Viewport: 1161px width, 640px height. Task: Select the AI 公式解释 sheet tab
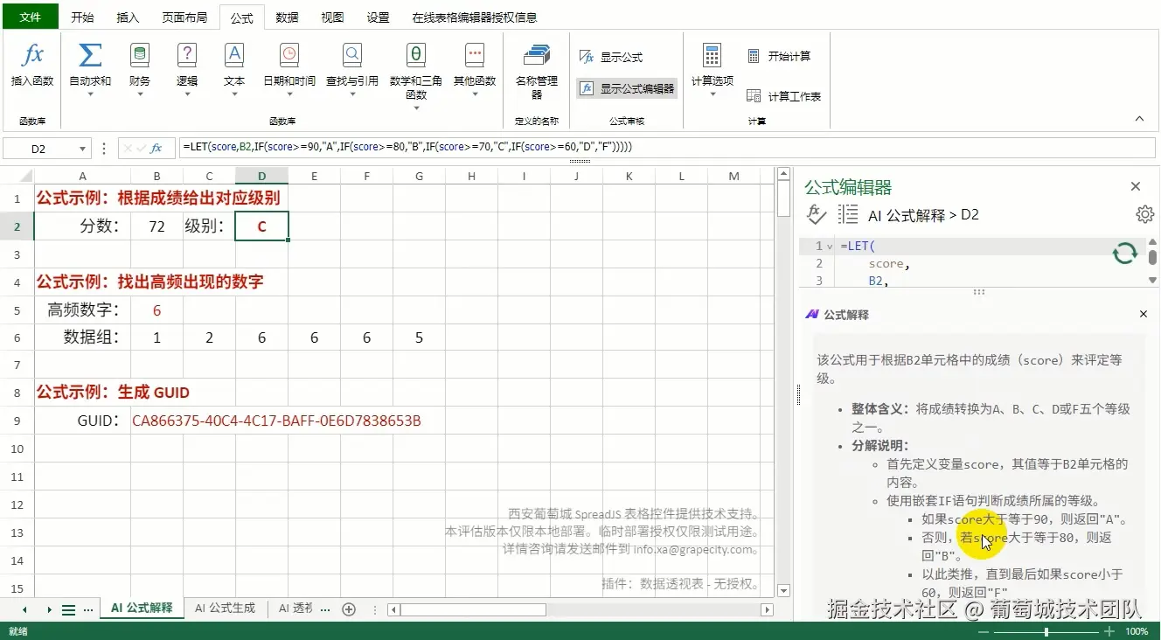pyautogui.click(x=142, y=608)
